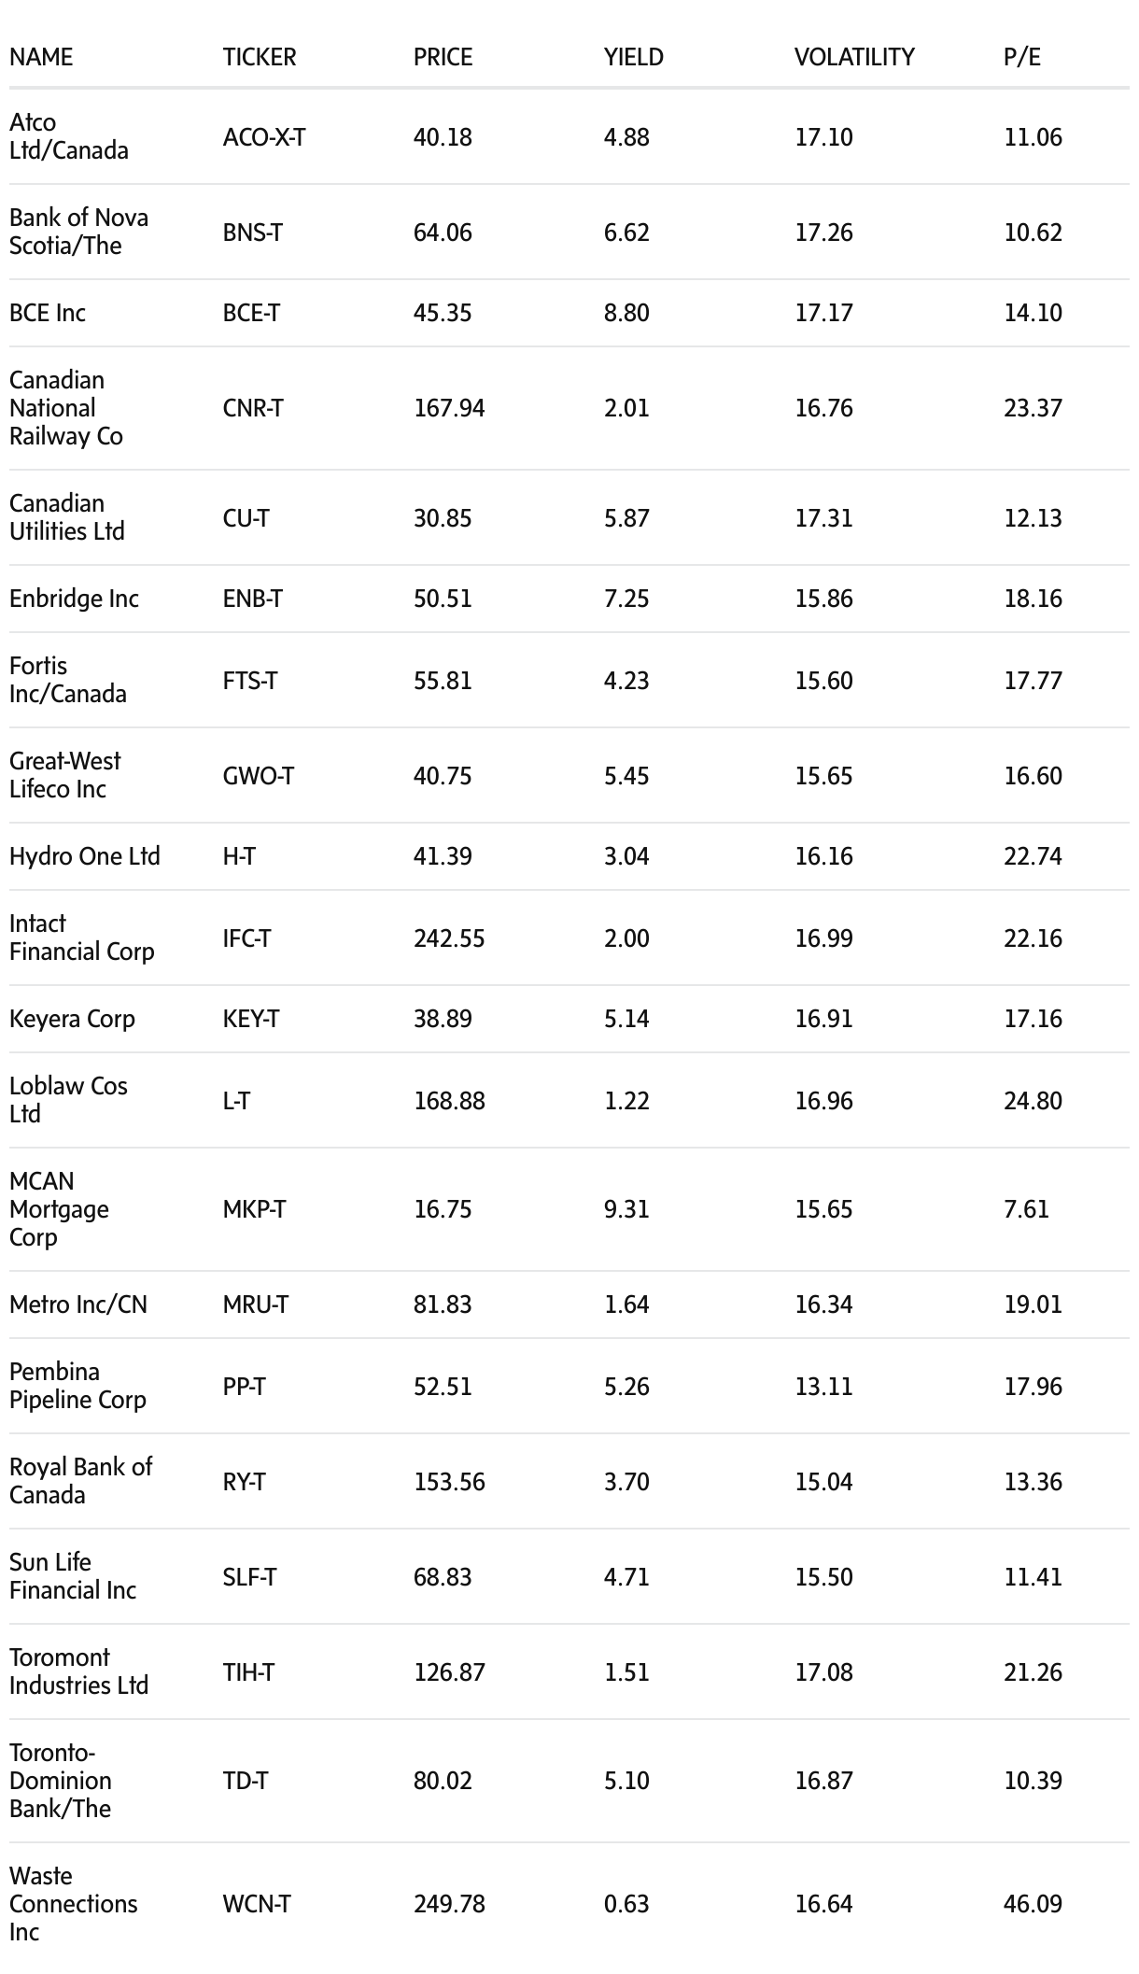Screen dimensions: 1139x1974
Task: Select the IFC-T ticker
Action: click(246, 938)
